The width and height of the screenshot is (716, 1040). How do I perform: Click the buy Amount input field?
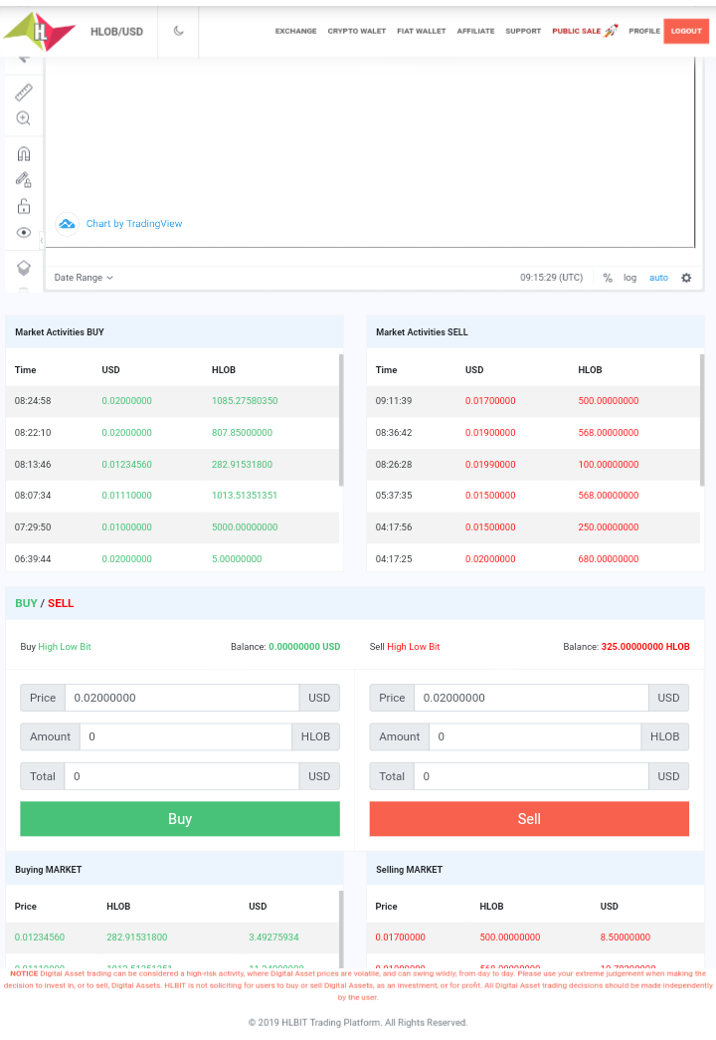(186, 736)
